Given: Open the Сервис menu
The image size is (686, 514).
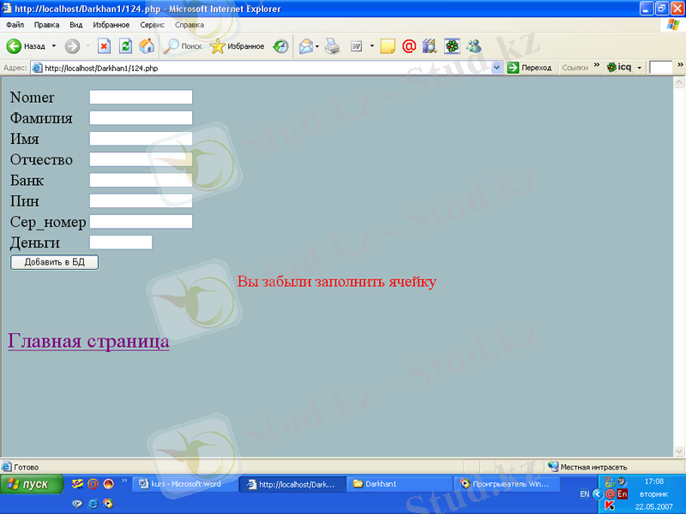Looking at the screenshot, I should [x=153, y=25].
